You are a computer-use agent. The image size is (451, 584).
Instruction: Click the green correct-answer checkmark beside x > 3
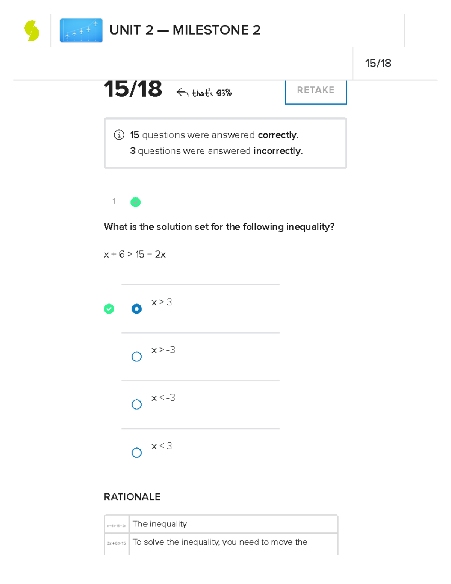click(x=109, y=309)
